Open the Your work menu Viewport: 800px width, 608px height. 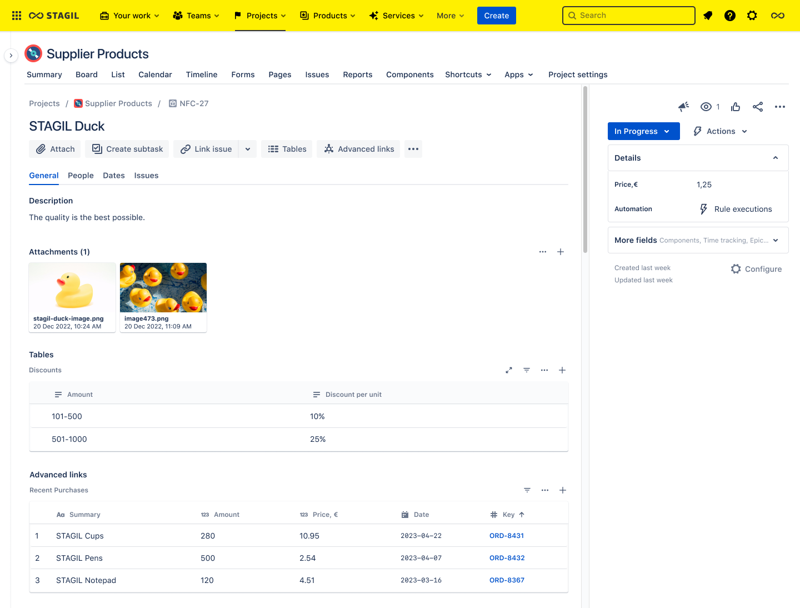coord(130,16)
